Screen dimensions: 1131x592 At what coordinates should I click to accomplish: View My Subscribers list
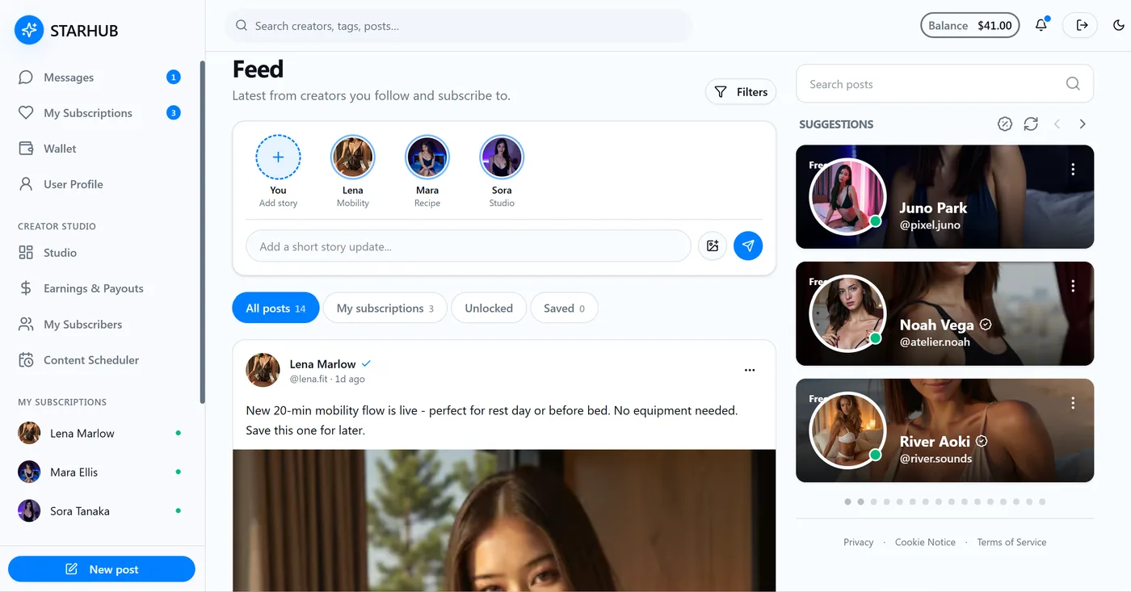pos(102,325)
